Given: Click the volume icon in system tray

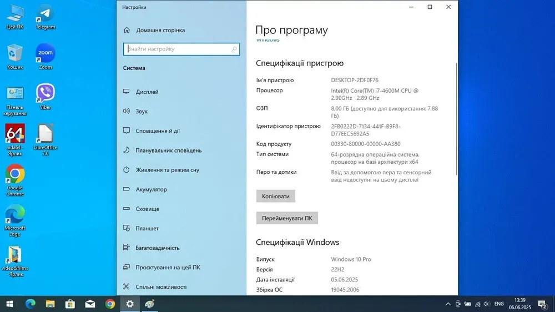Looking at the screenshot, I should (x=487, y=304).
